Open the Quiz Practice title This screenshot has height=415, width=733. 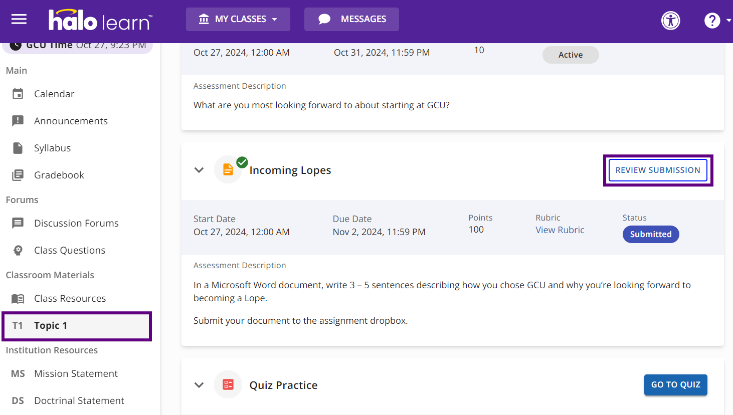click(x=284, y=385)
